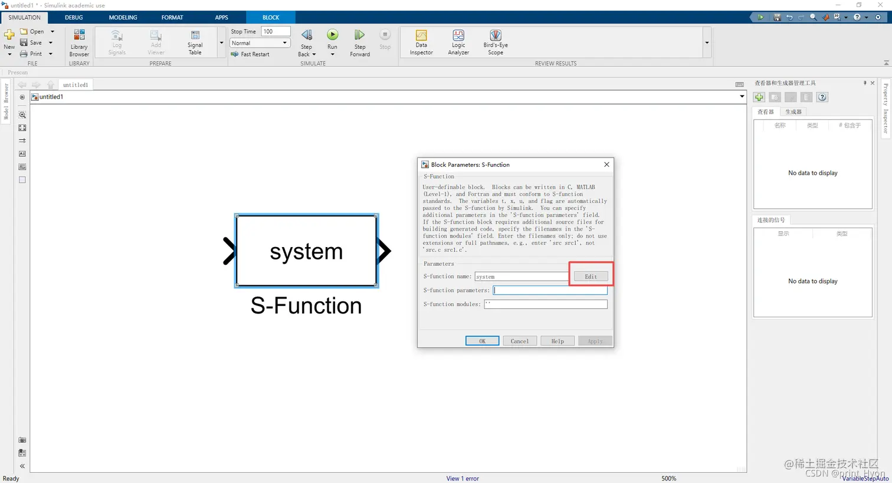
Task: Expand the Print dropdown arrow
Action: (51, 54)
